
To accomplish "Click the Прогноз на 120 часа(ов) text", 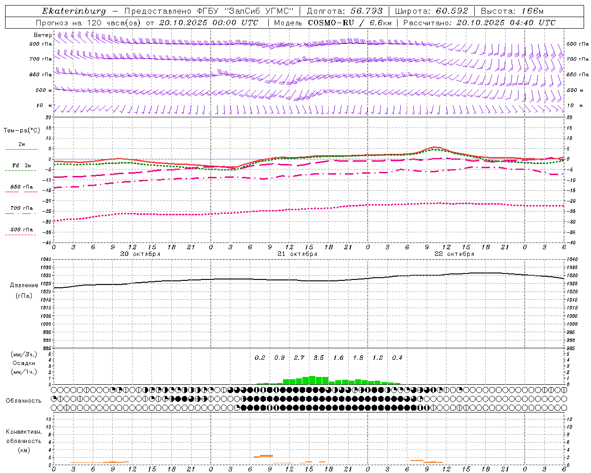I will (89, 23).
